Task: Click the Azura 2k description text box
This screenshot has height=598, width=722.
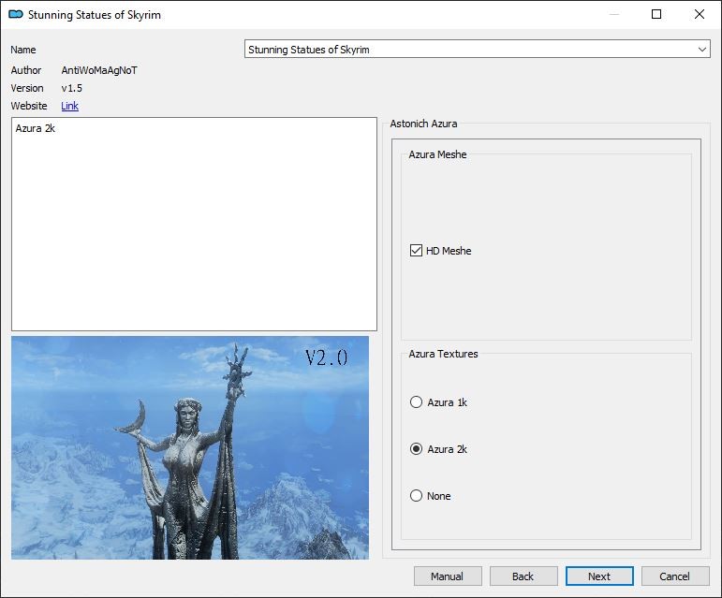Action: pos(195,224)
